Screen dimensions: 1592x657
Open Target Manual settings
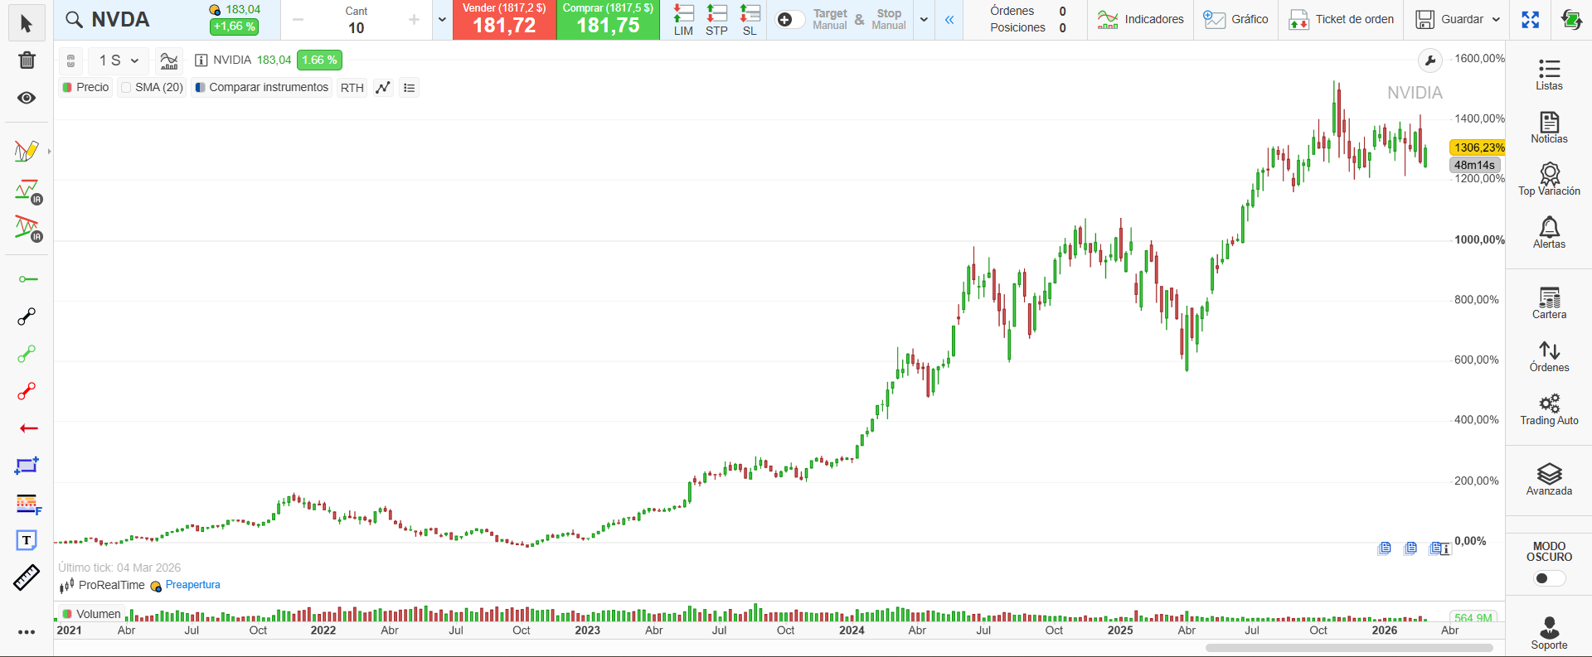tap(830, 20)
